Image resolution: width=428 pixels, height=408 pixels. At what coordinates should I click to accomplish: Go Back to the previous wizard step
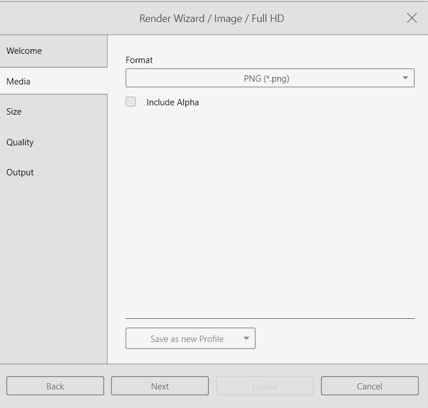(x=55, y=386)
